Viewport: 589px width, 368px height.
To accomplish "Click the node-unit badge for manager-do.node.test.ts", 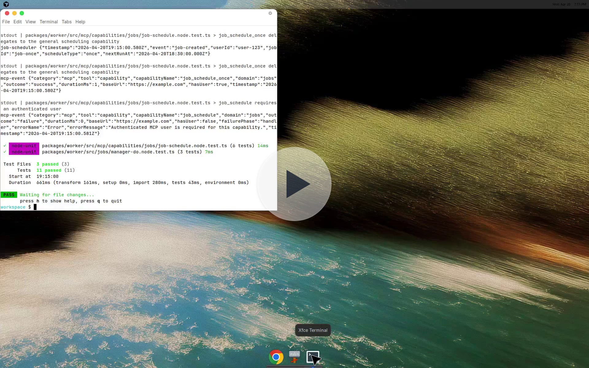I will pos(24,152).
